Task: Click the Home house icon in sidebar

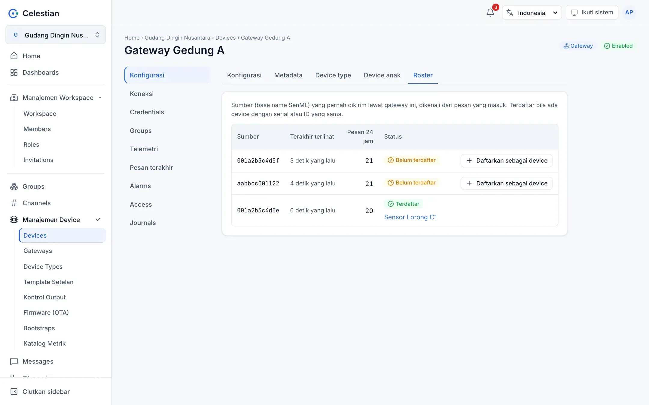Action: pos(14,56)
